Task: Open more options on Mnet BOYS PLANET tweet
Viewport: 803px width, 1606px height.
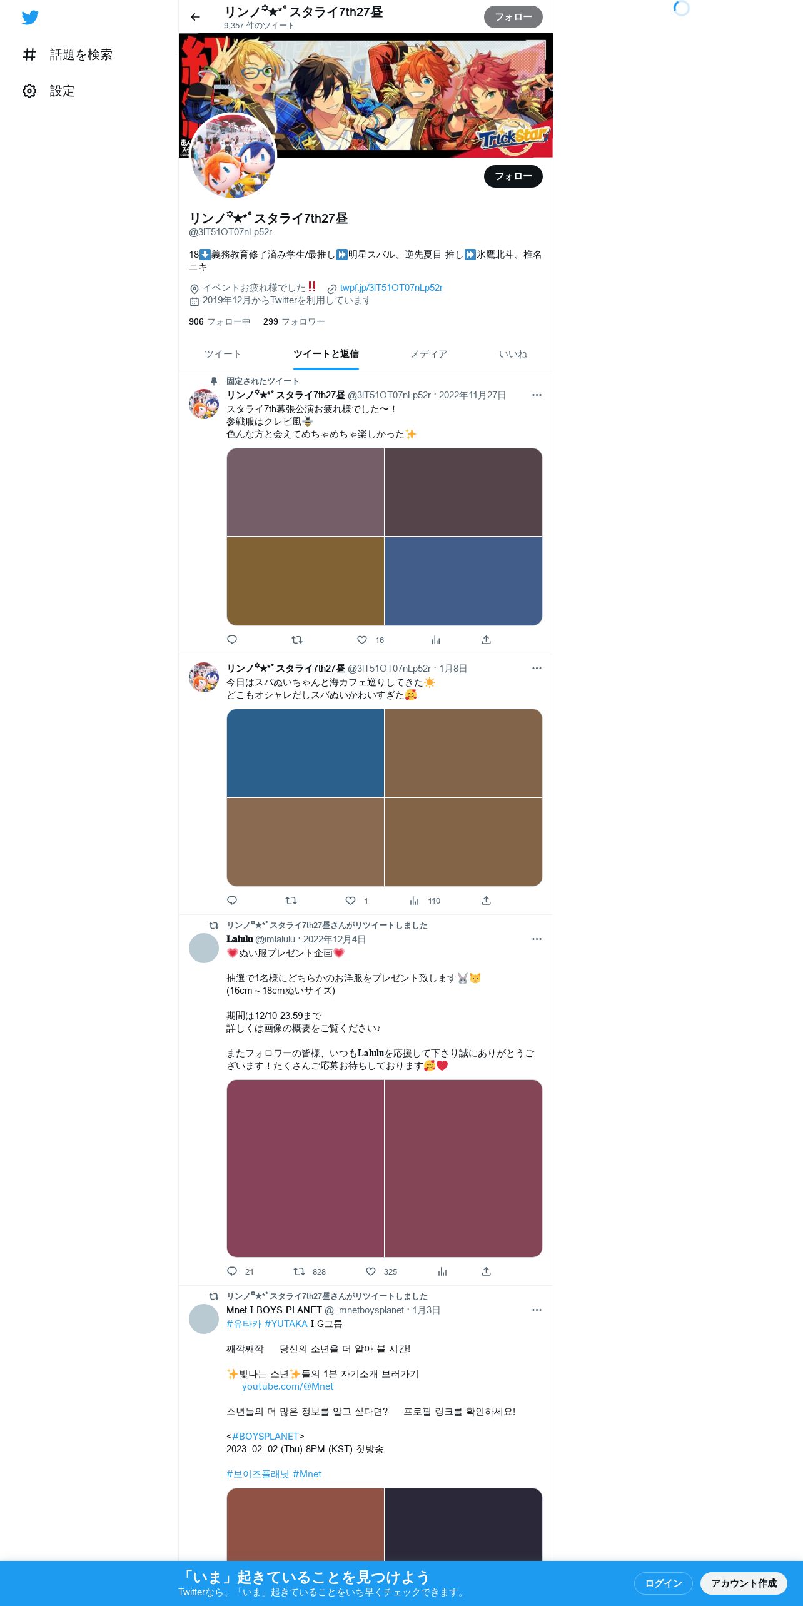Action: click(537, 1310)
